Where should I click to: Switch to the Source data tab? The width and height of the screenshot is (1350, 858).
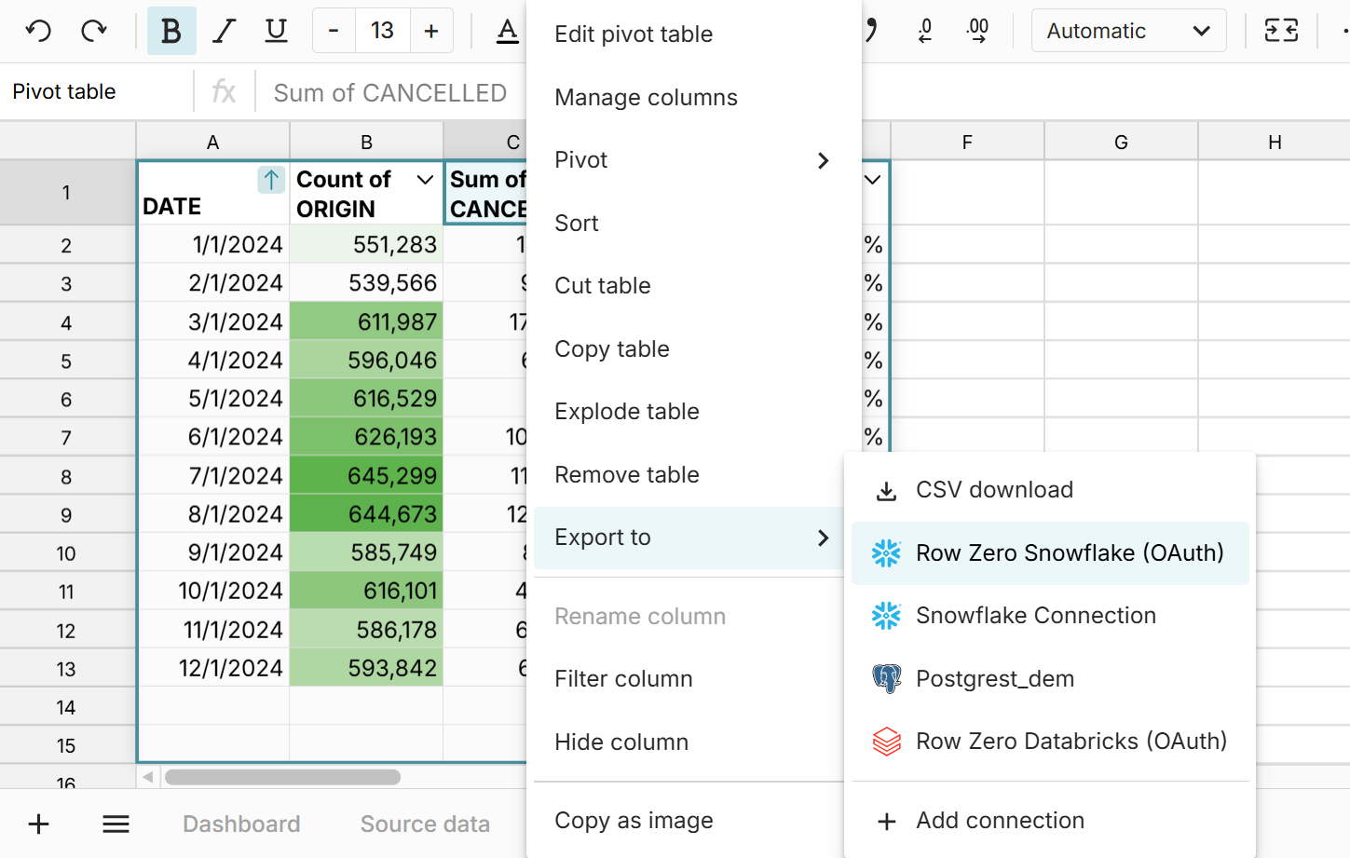pos(425,824)
